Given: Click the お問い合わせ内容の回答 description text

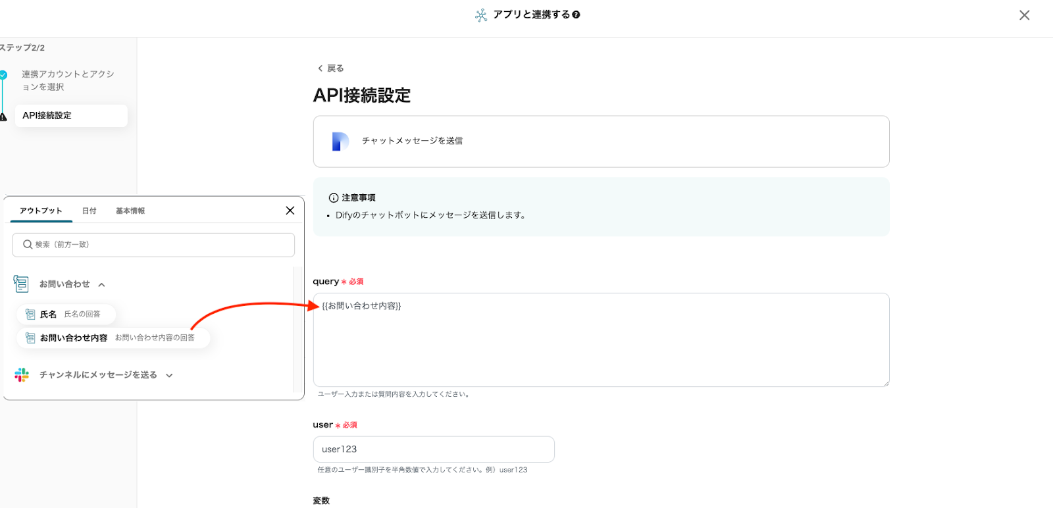Looking at the screenshot, I should pyautogui.click(x=155, y=338).
